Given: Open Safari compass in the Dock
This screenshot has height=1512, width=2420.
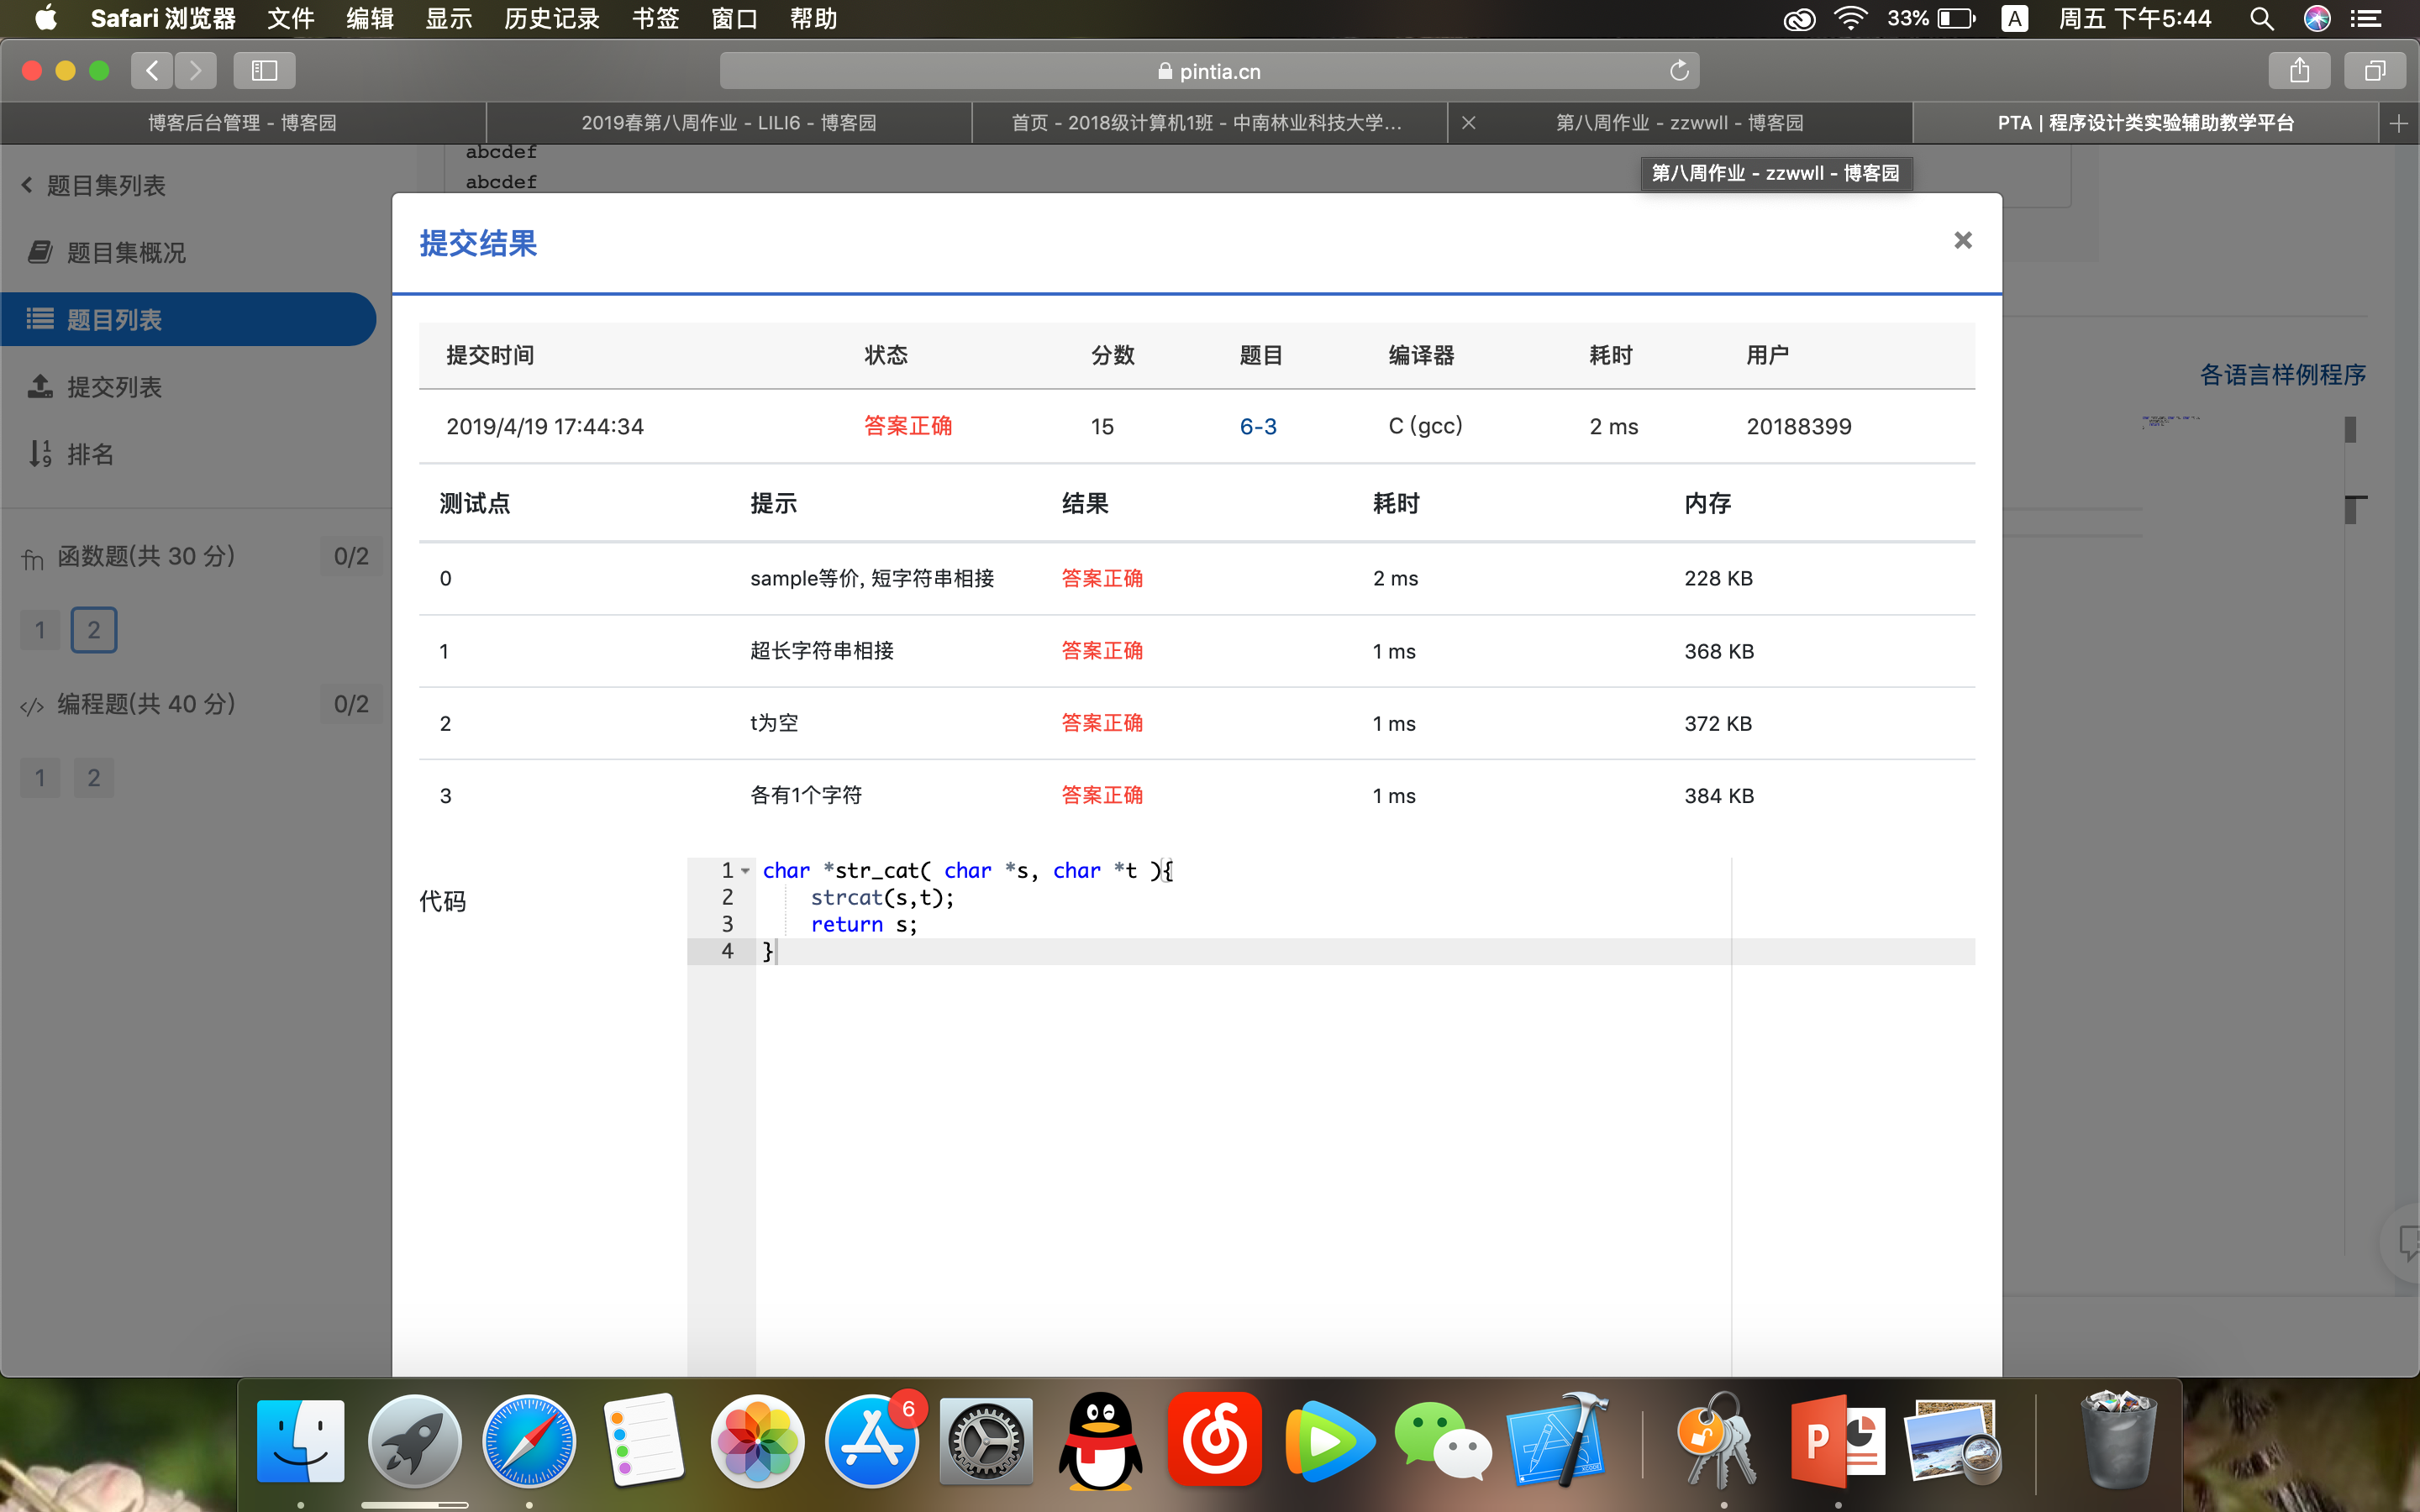Looking at the screenshot, I should (x=529, y=1441).
